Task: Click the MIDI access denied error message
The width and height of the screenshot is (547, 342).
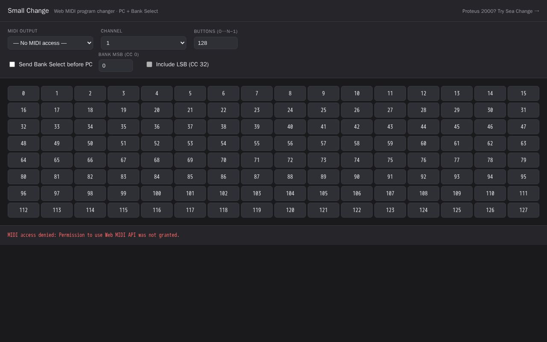Action: [x=94, y=235]
